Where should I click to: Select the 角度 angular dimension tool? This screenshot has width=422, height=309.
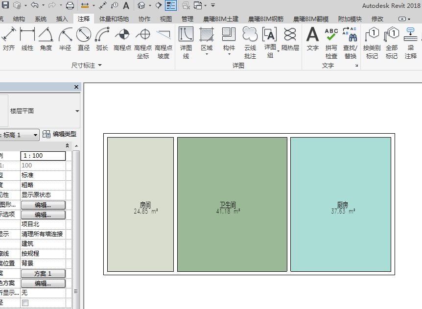46,39
